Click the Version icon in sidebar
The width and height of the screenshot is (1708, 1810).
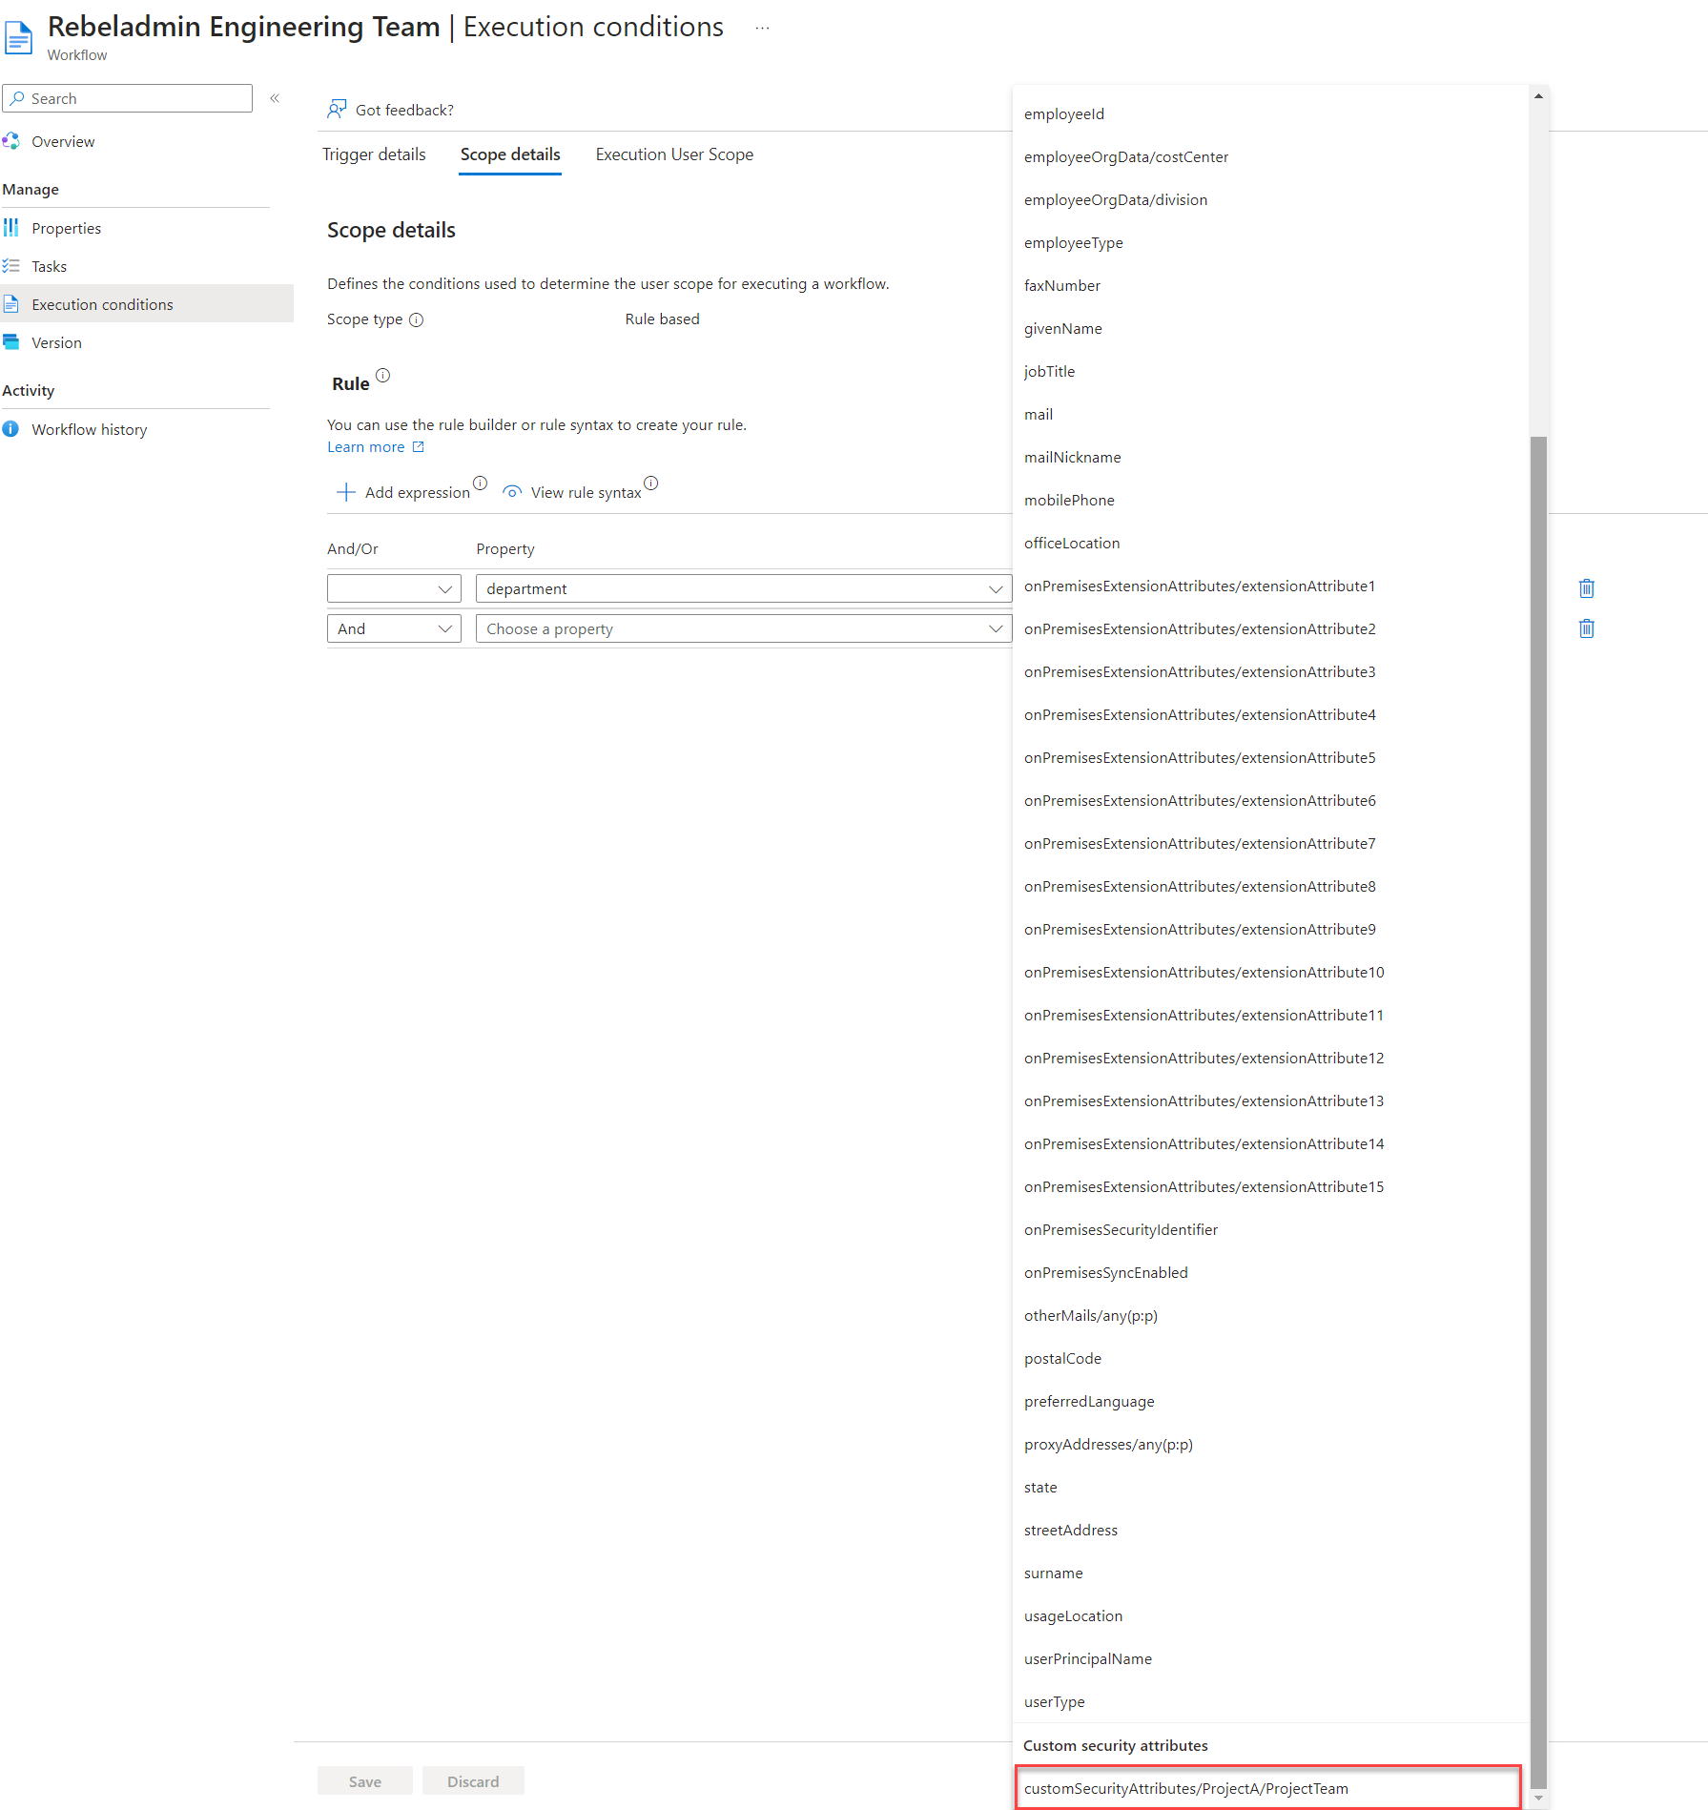11,342
